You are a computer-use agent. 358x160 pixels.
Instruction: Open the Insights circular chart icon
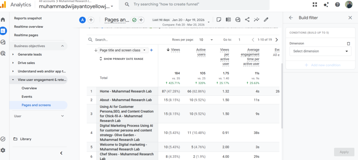[238, 19]
